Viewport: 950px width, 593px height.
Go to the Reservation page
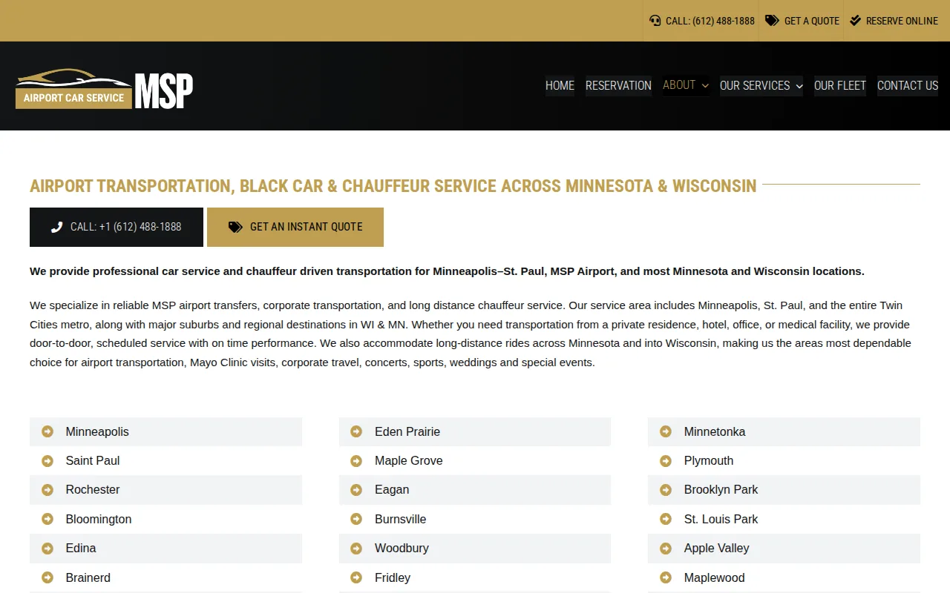(x=618, y=86)
